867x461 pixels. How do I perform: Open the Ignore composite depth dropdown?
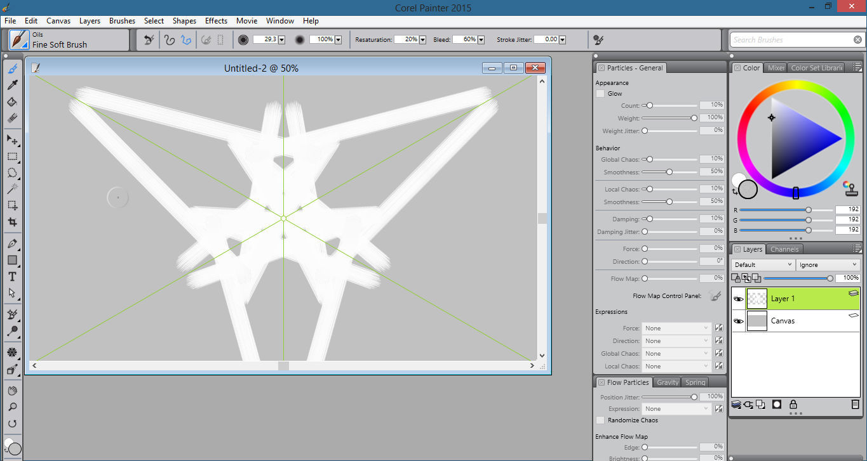pyautogui.click(x=828, y=264)
